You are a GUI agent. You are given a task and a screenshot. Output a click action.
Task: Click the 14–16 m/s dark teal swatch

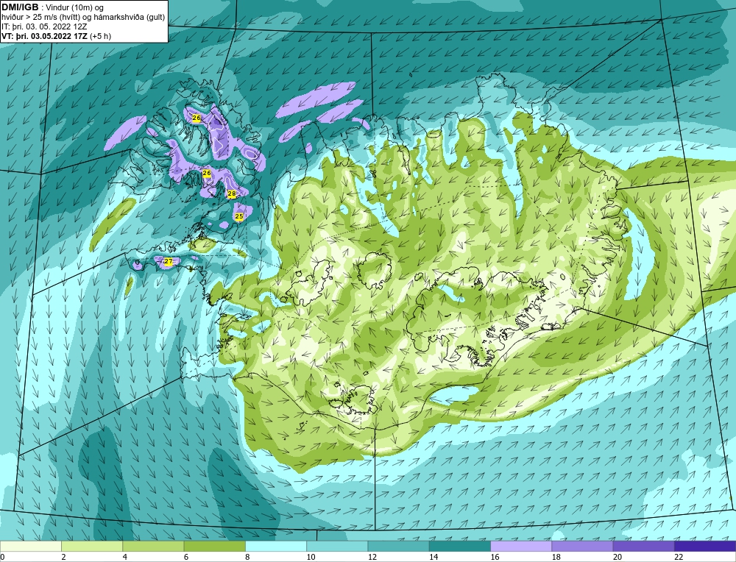pyautogui.click(x=459, y=546)
